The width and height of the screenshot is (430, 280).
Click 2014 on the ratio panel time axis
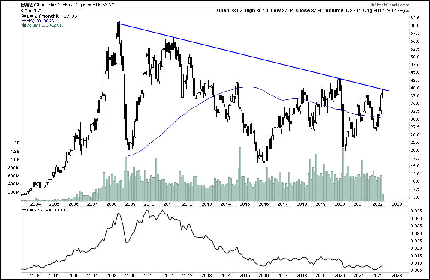(x=225, y=275)
